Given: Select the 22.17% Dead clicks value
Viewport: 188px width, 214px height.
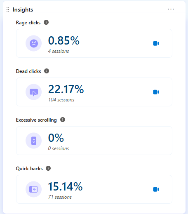Looking at the screenshot, I should [66, 89].
